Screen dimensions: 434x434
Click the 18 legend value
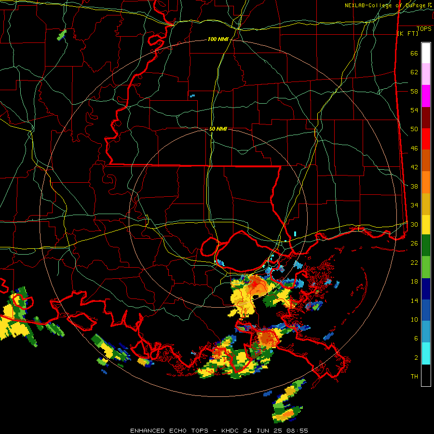pos(414,282)
